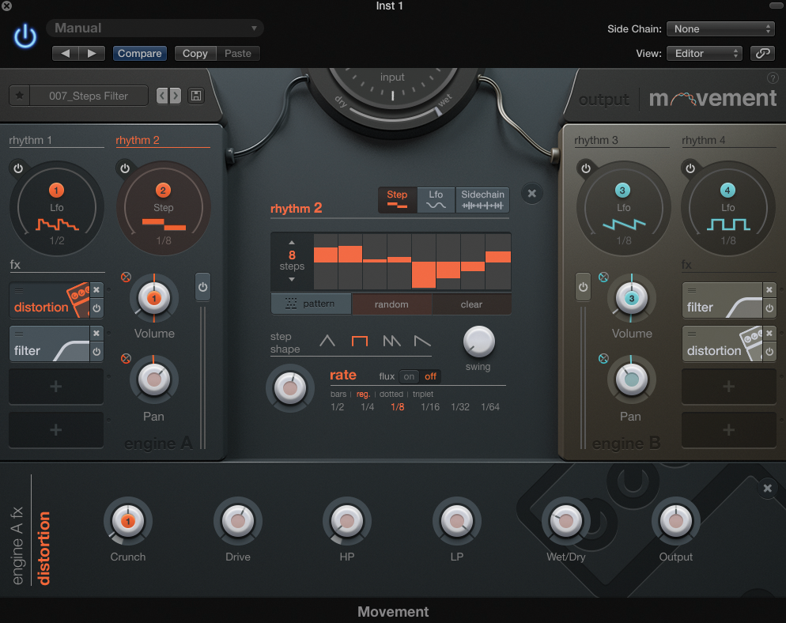Favorite the preset with the star icon
The height and width of the screenshot is (623, 786).
pos(20,96)
